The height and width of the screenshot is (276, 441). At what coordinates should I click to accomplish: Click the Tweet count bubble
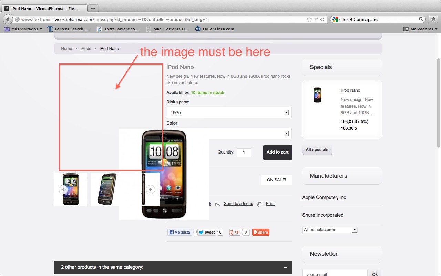(x=220, y=232)
